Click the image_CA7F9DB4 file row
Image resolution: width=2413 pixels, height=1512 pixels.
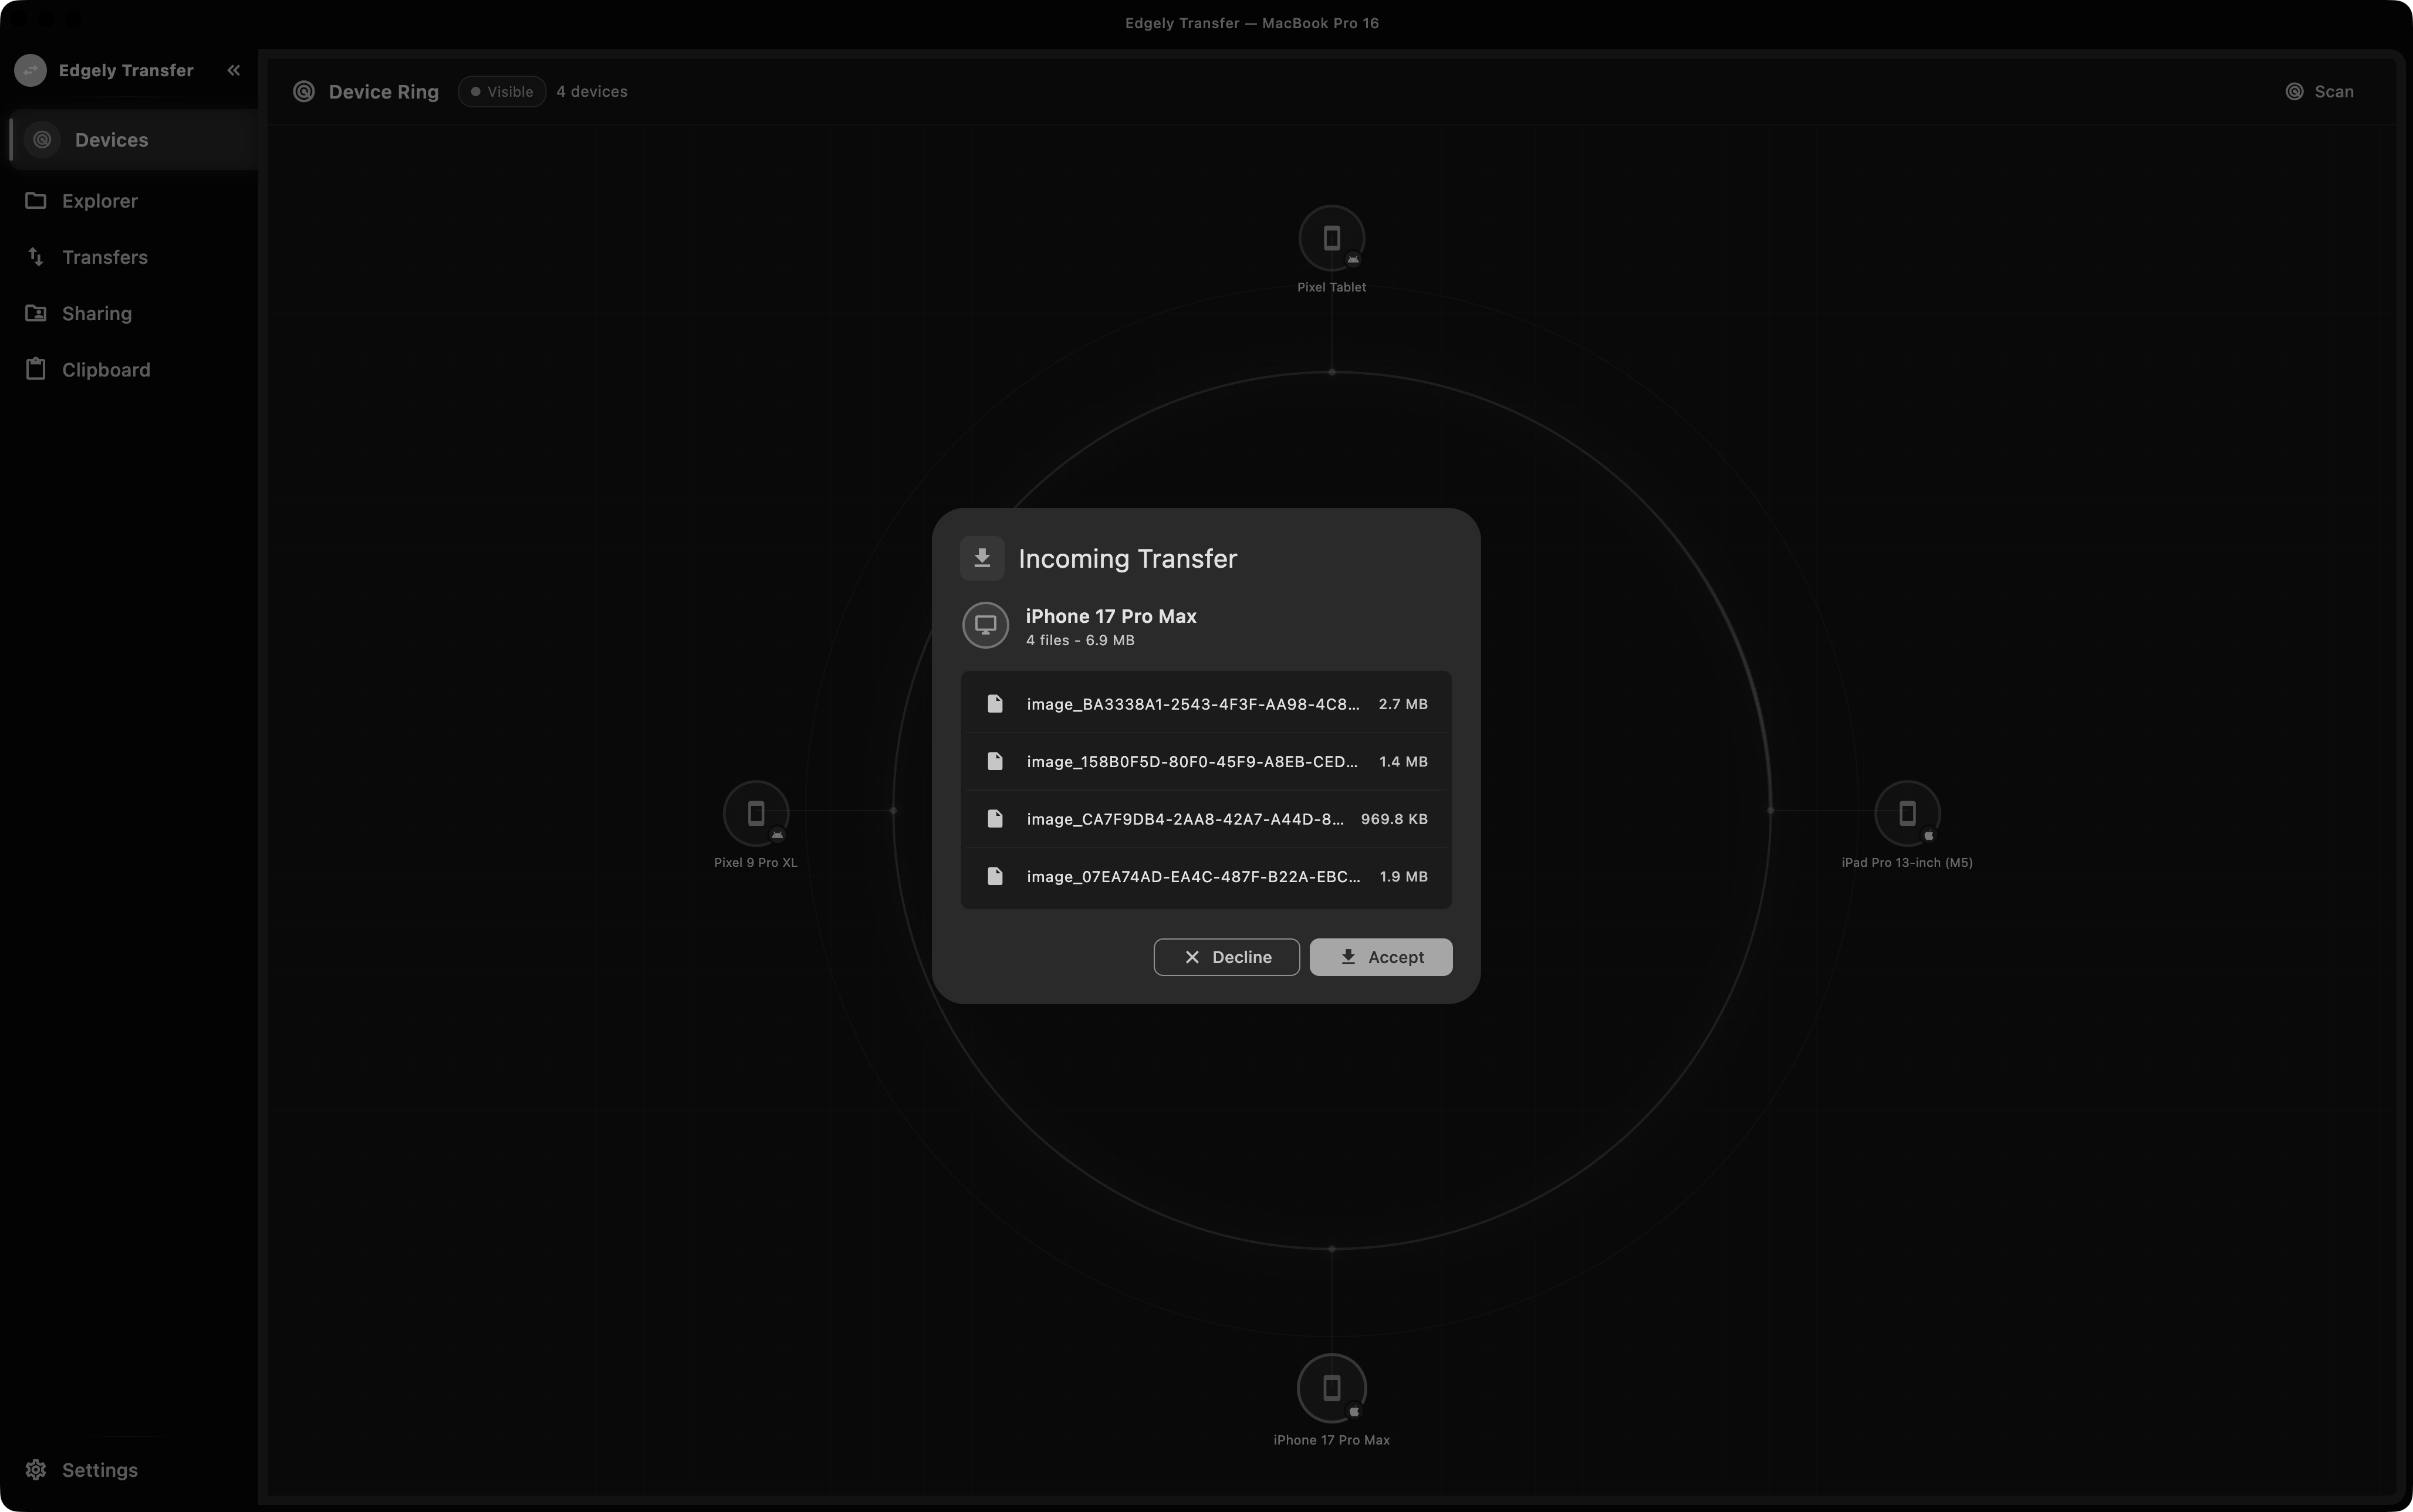[1206, 819]
